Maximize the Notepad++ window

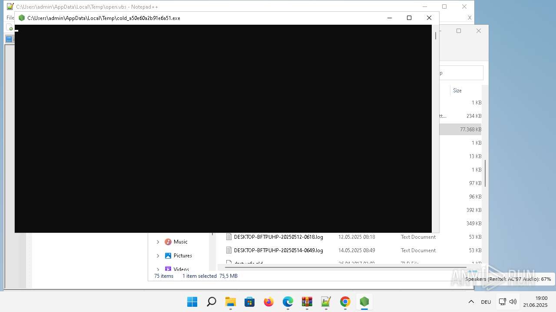click(444, 6)
